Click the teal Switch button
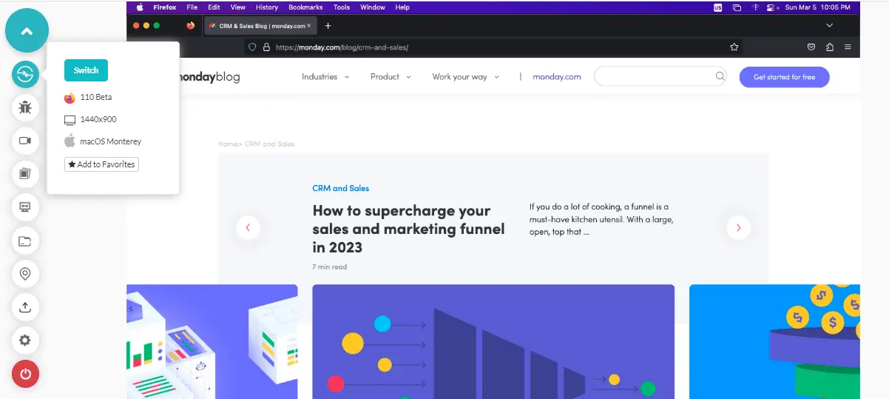Image resolution: width=889 pixels, height=399 pixels. click(86, 70)
